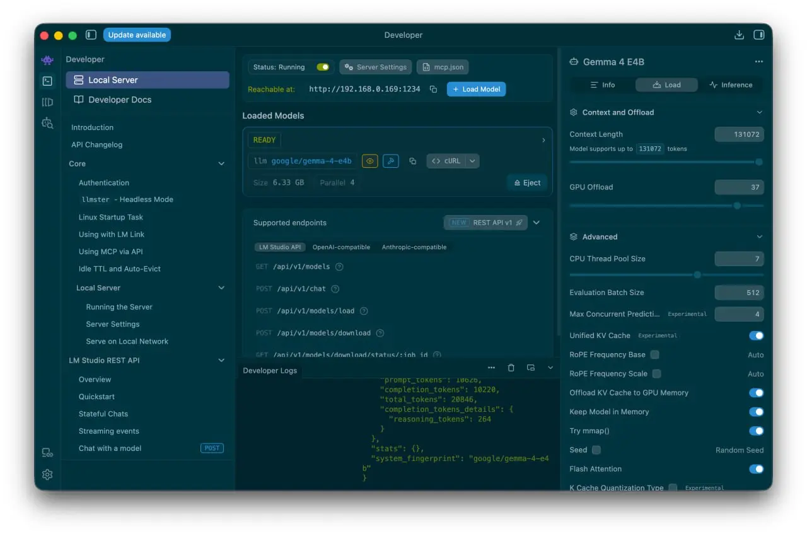
Task: Open Developer Logs more options menu
Action: [x=492, y=368]
